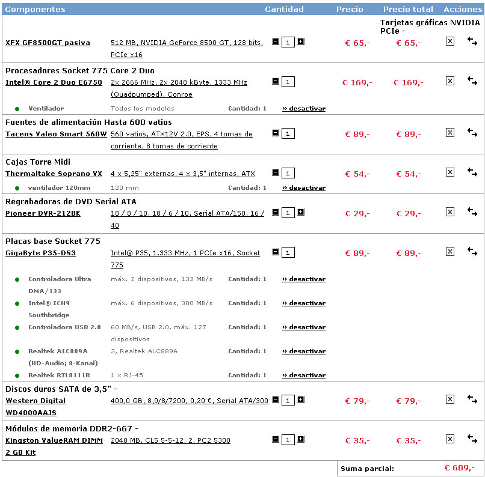Remove the GigaByte P35-DS3 motherboard

tap(449, 251)
